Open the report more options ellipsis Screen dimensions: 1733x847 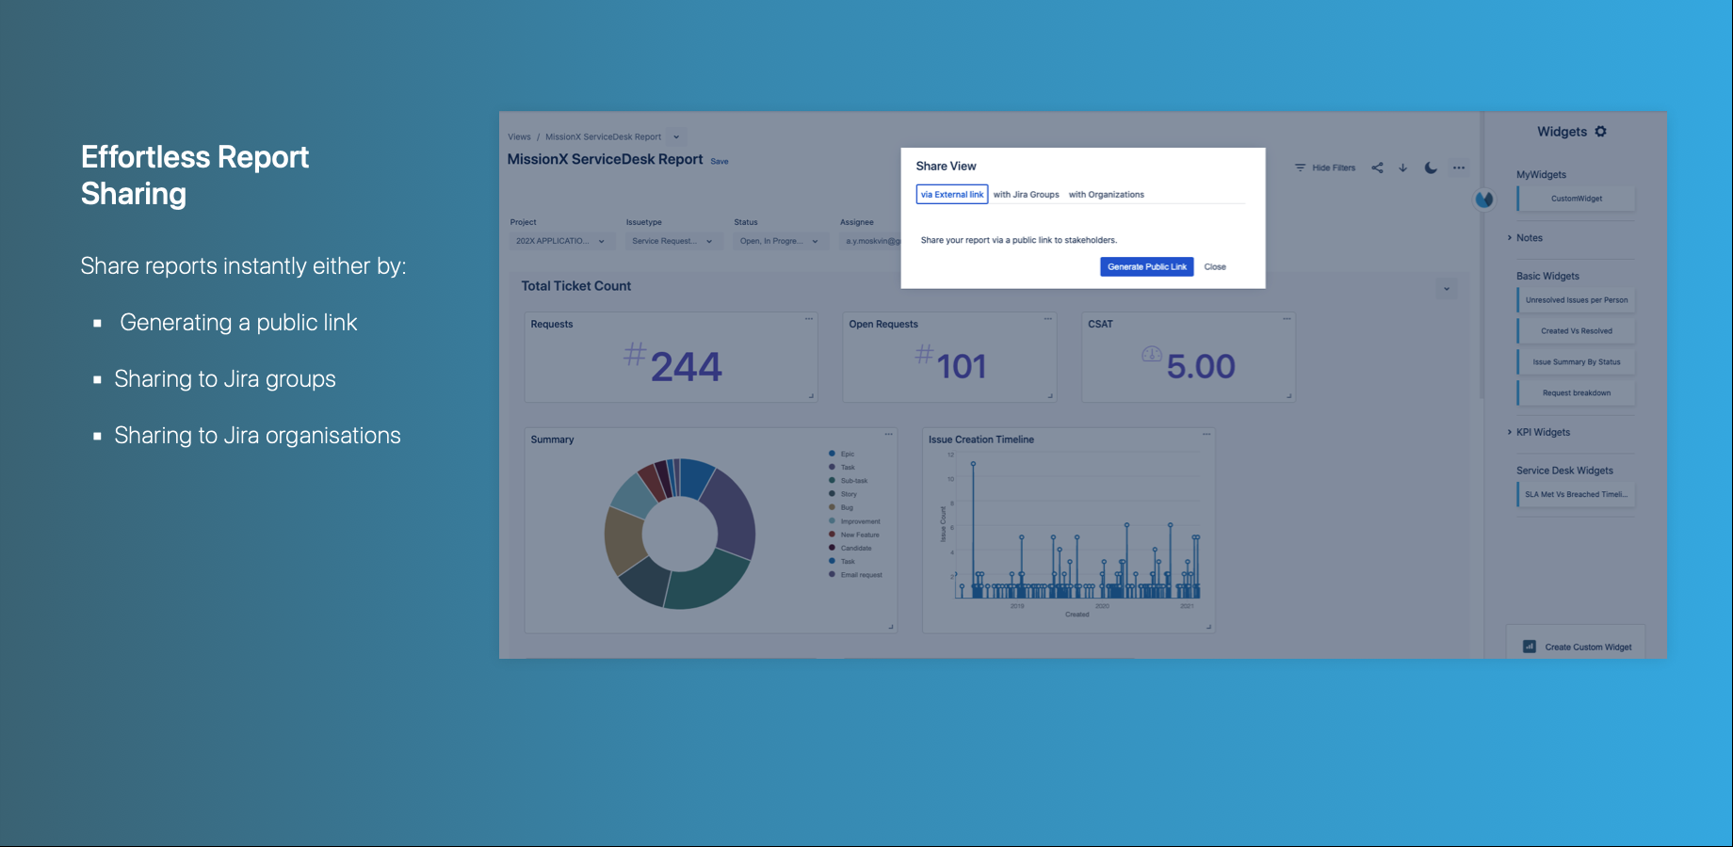point(1458,168)
